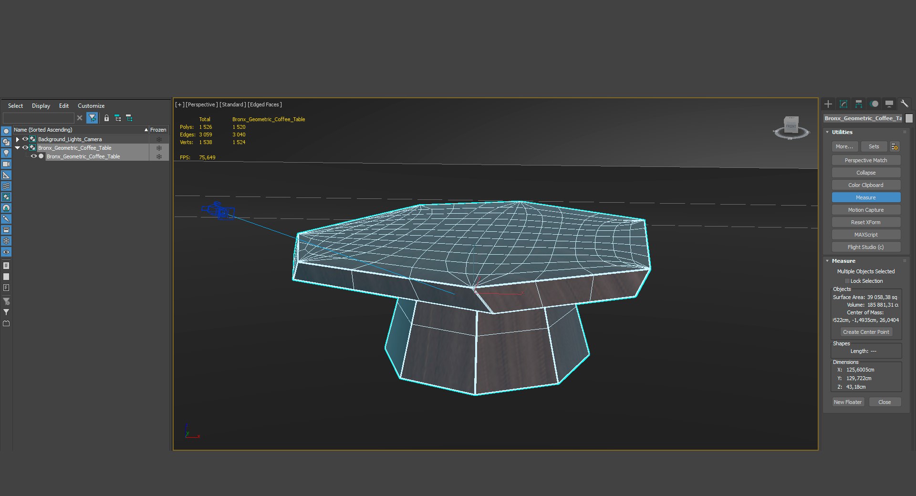Viewport: 916px width, 496px height.
Task: Toggle the Display Lights bulb filter
Action: [x=6, y=153]
